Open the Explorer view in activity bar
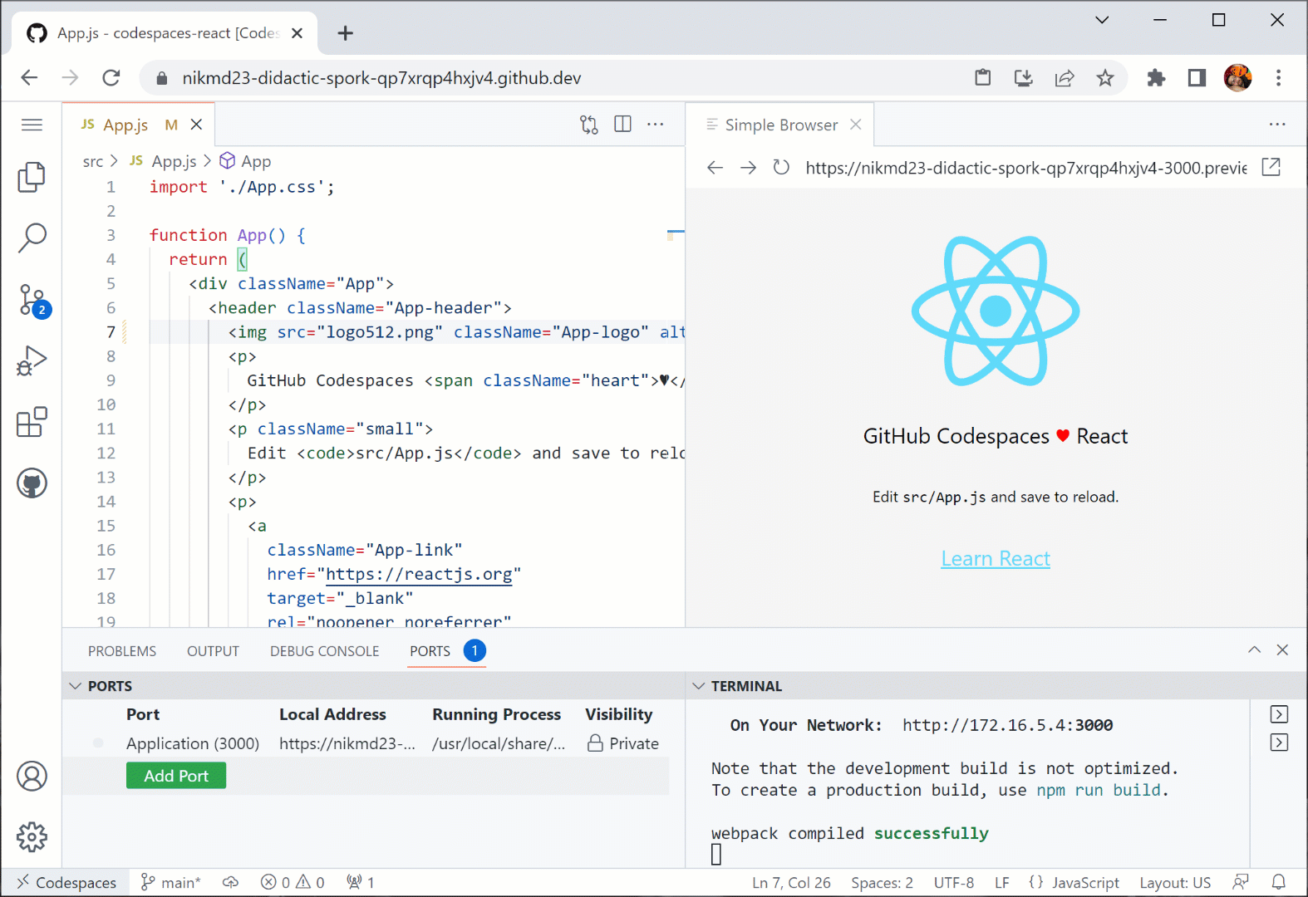 point(32,177)
